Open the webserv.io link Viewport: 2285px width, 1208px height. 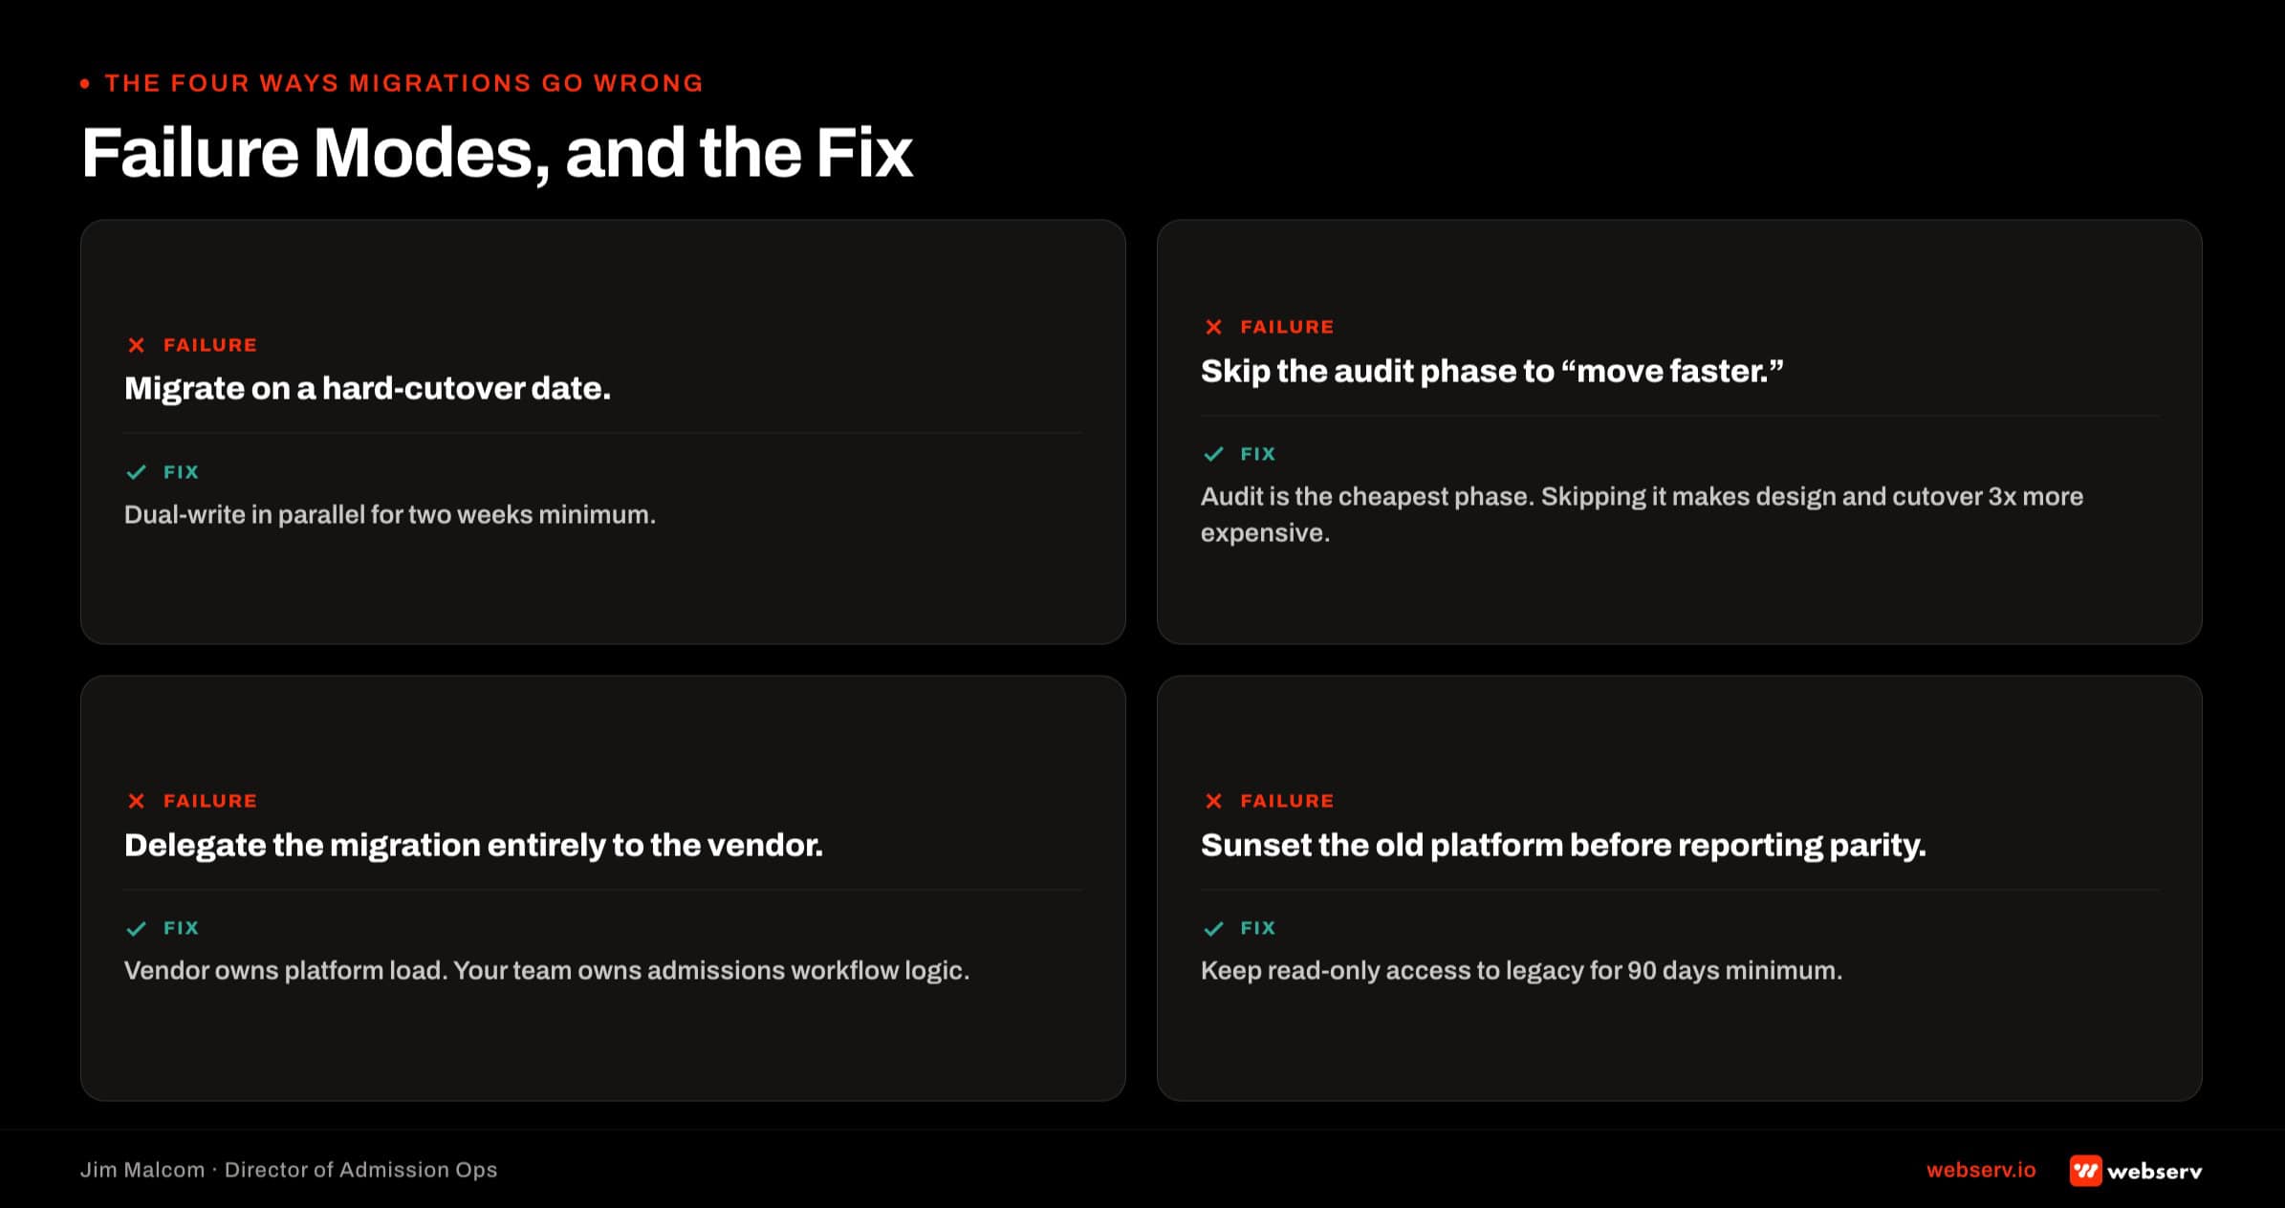[x=1981, y=1170]
